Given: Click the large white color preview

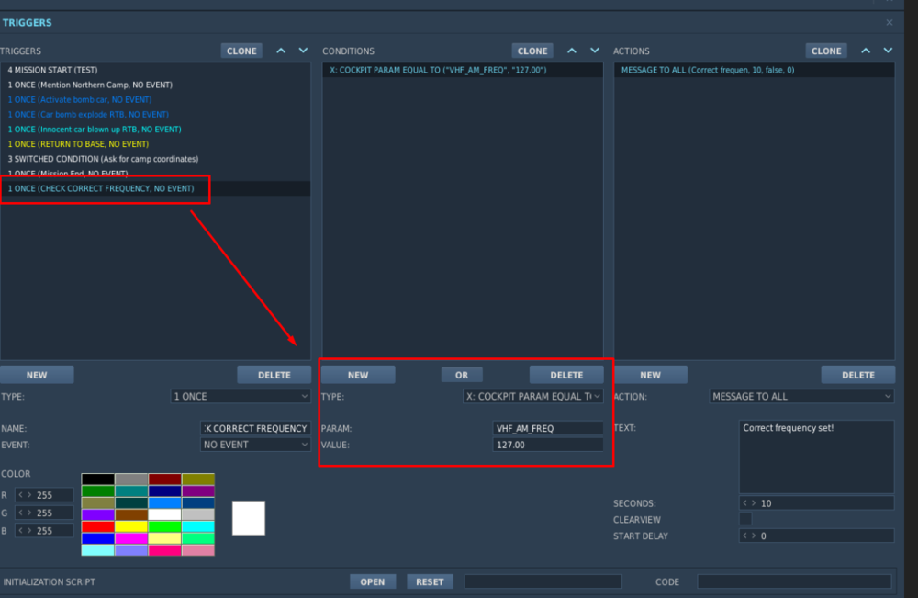Looking at the screenshot, I should point(248,518).
